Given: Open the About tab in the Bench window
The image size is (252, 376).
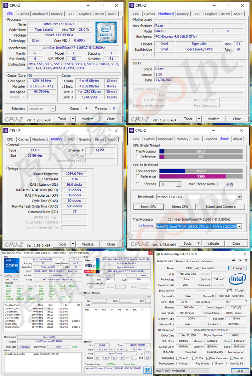Looking at the screenshot, I should coord(238,139).
